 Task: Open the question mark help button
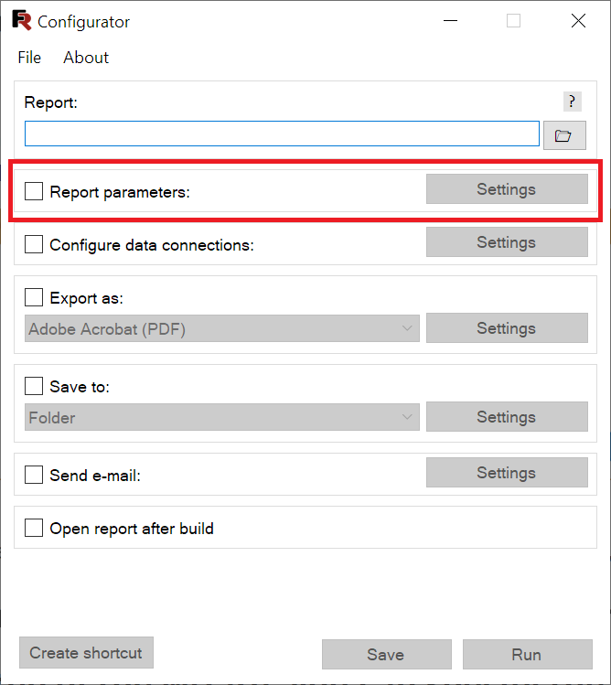point(572,102)
